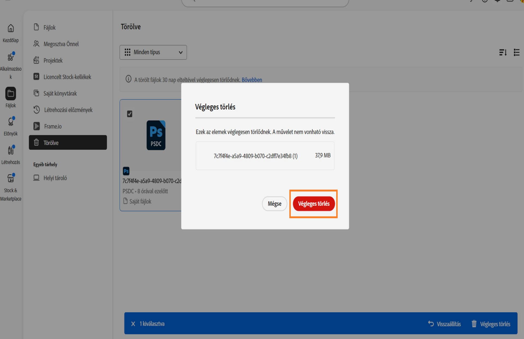Clear selection with the X next to 1 kiválasztva

[x=133, y=324]
